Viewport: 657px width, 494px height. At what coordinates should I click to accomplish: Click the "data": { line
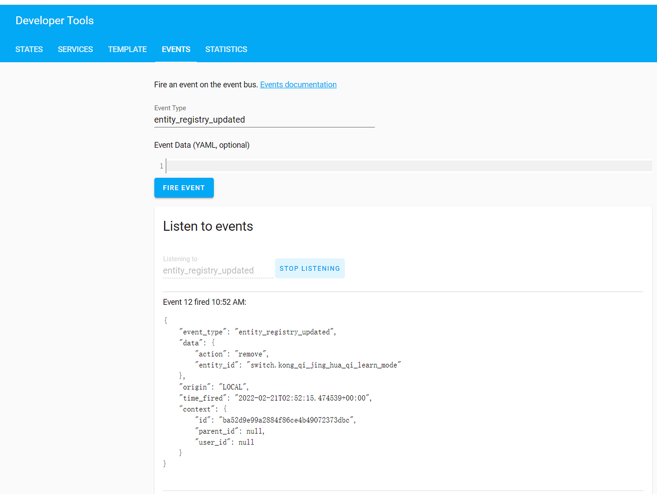tap(197, 343)
